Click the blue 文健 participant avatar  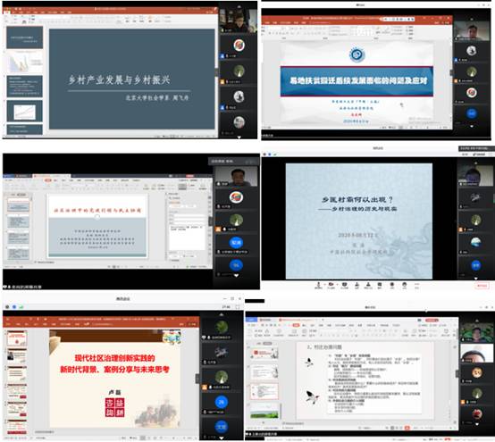[x=221, y=427]
